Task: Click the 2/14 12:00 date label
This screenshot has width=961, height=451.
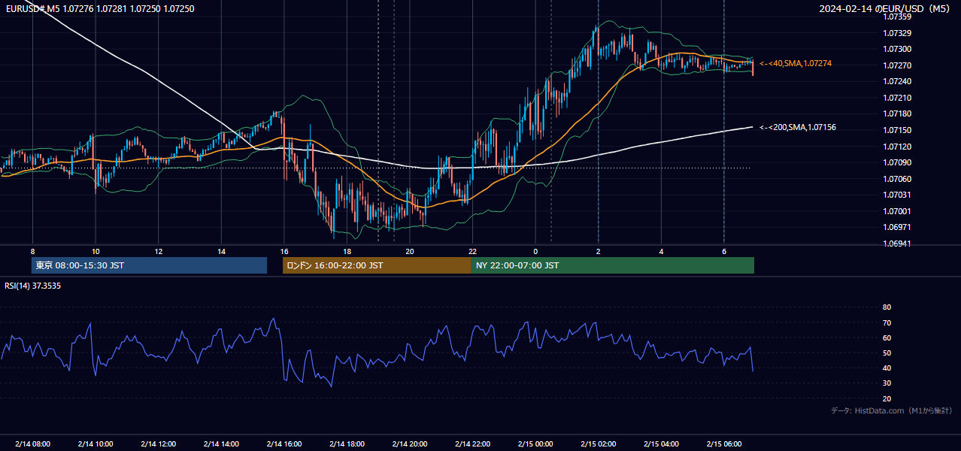Action: click(x=159, y=443)
